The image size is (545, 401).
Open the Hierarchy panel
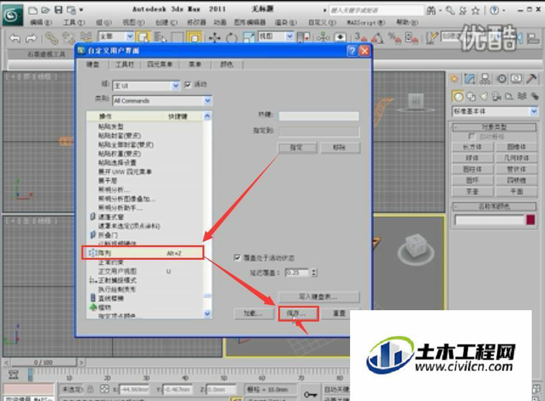(485, 79)
